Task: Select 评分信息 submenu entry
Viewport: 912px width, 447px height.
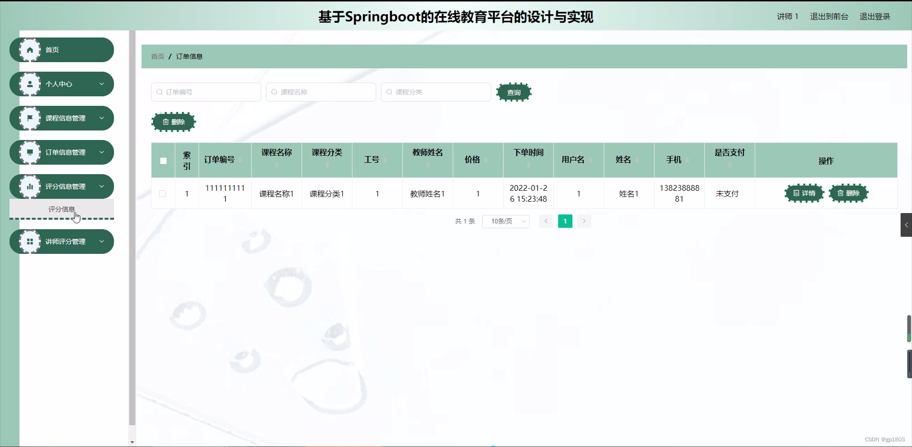Action: coord(62,209)
